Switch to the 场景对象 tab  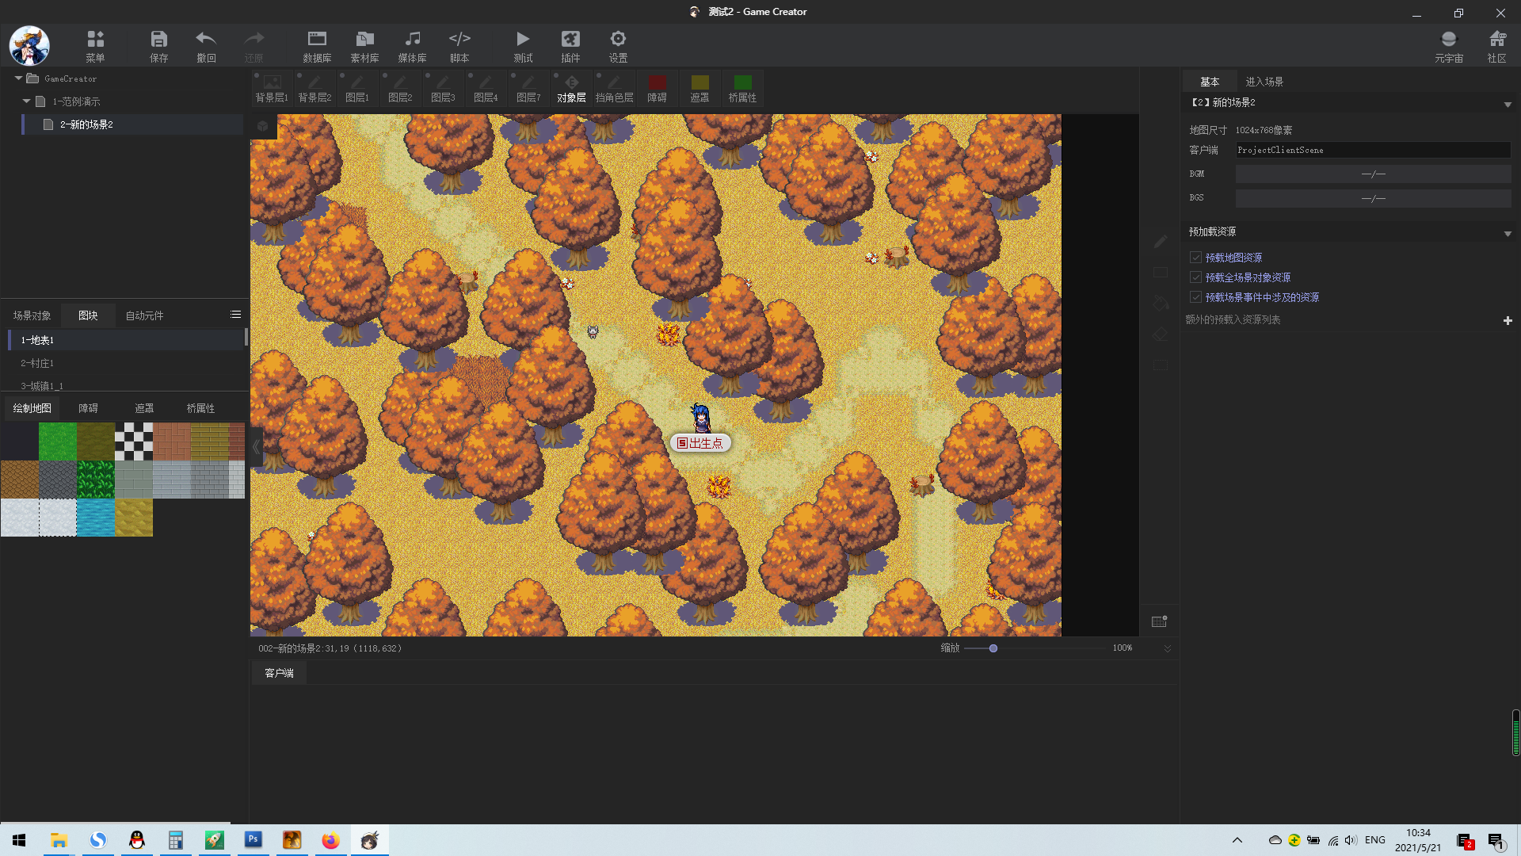32,315
